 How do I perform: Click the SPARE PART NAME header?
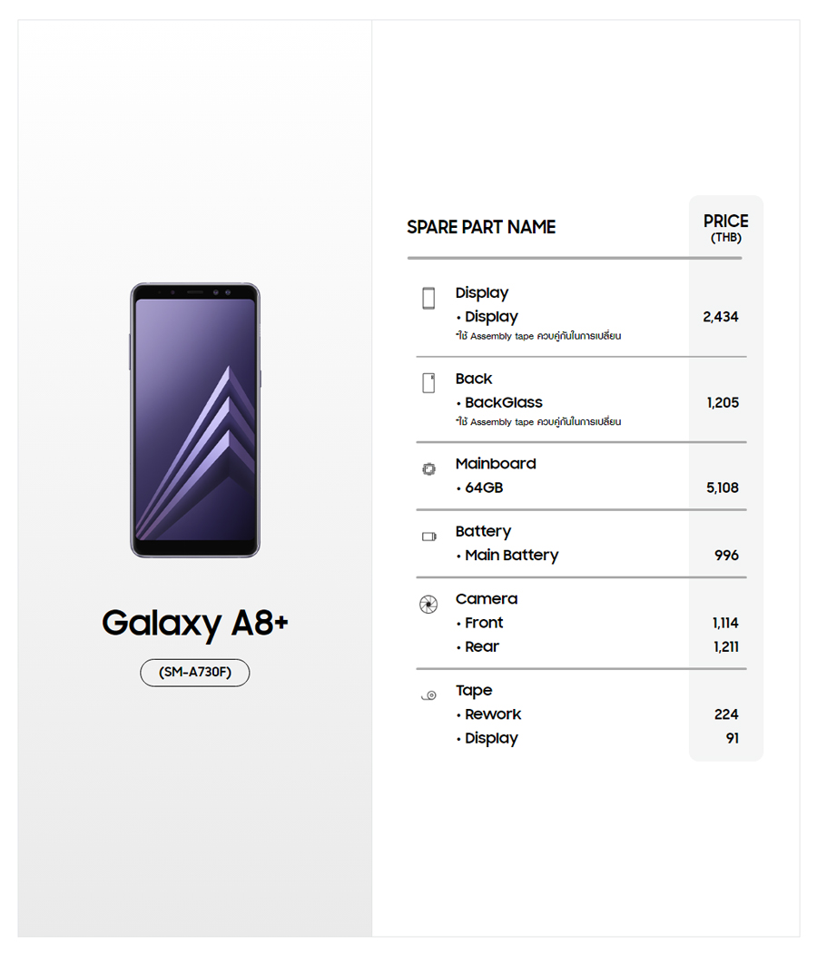pyautogui.click(x=481, y=228)
